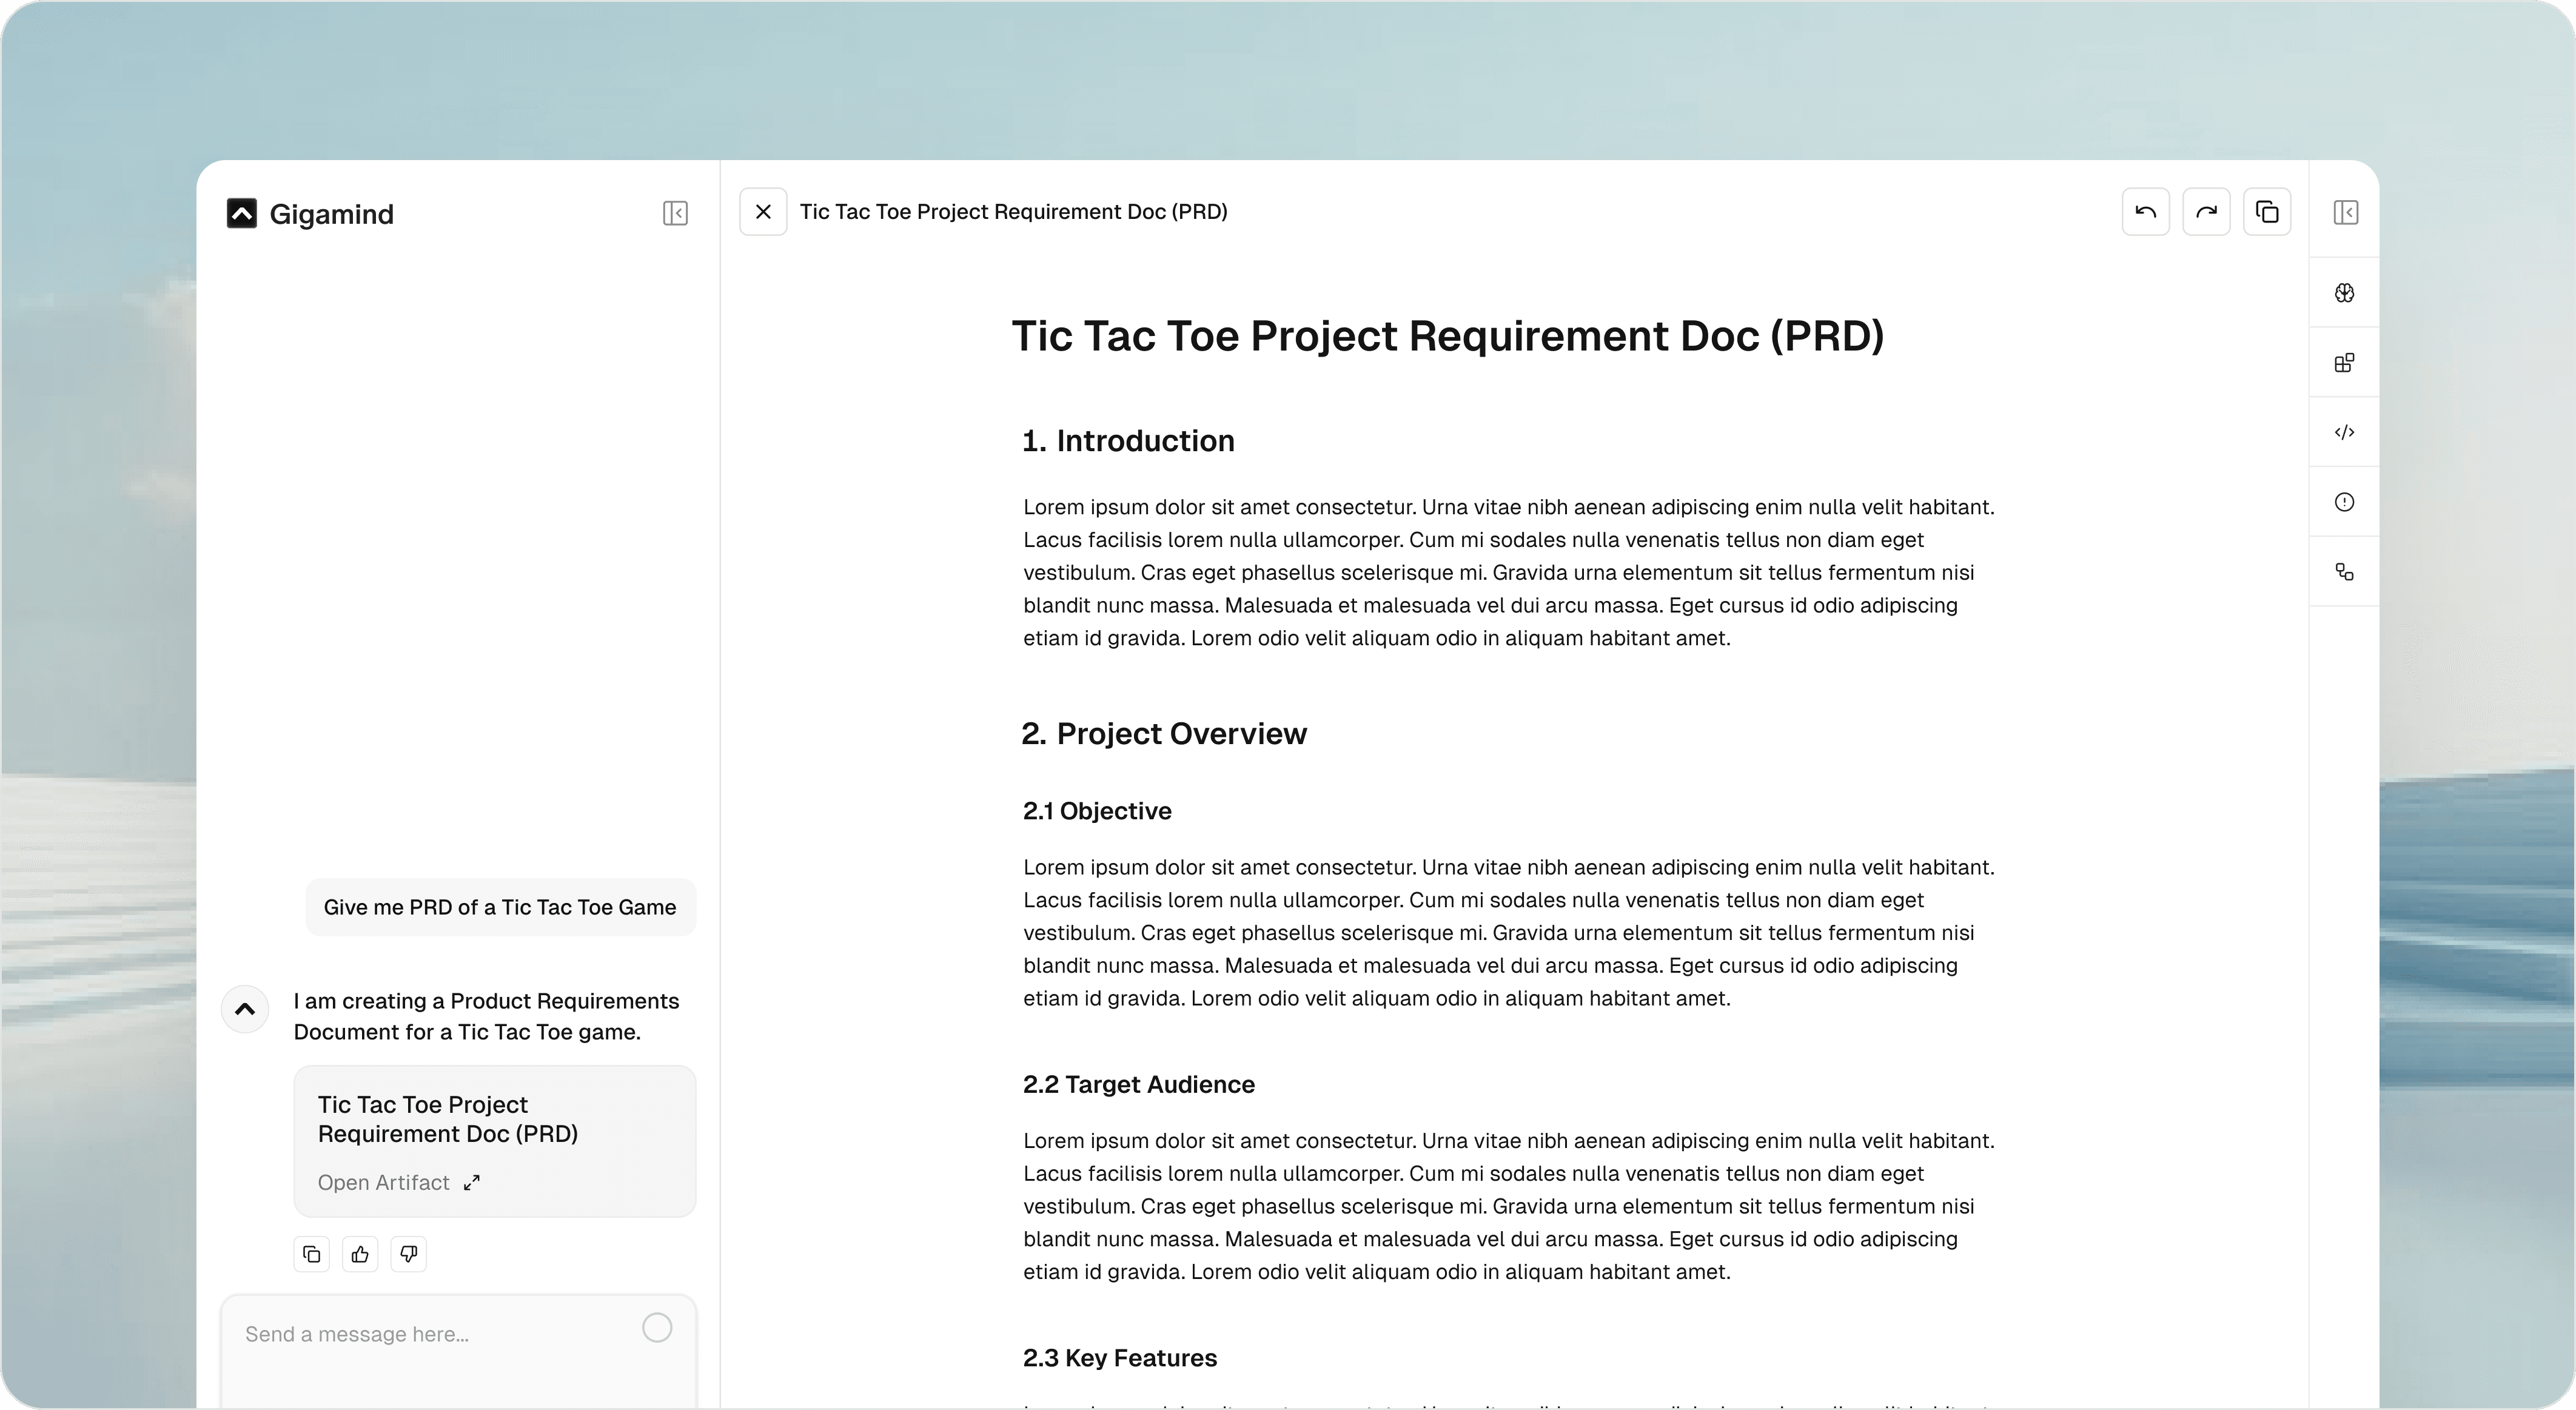The image size is (2576, 1410).
Task: Open the code view icon
Action: point(2344,432)
